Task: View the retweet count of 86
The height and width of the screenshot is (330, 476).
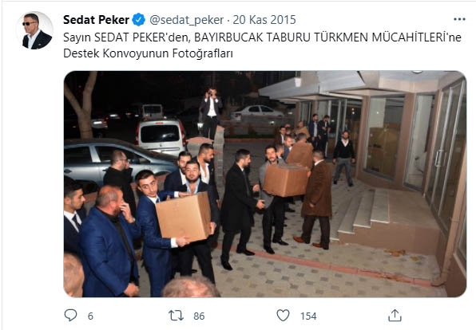Action: pyautogui.click(x=199, y=316)
